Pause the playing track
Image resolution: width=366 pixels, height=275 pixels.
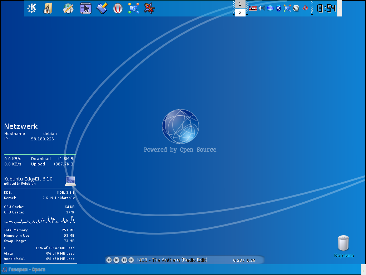(x=124, y=260)
